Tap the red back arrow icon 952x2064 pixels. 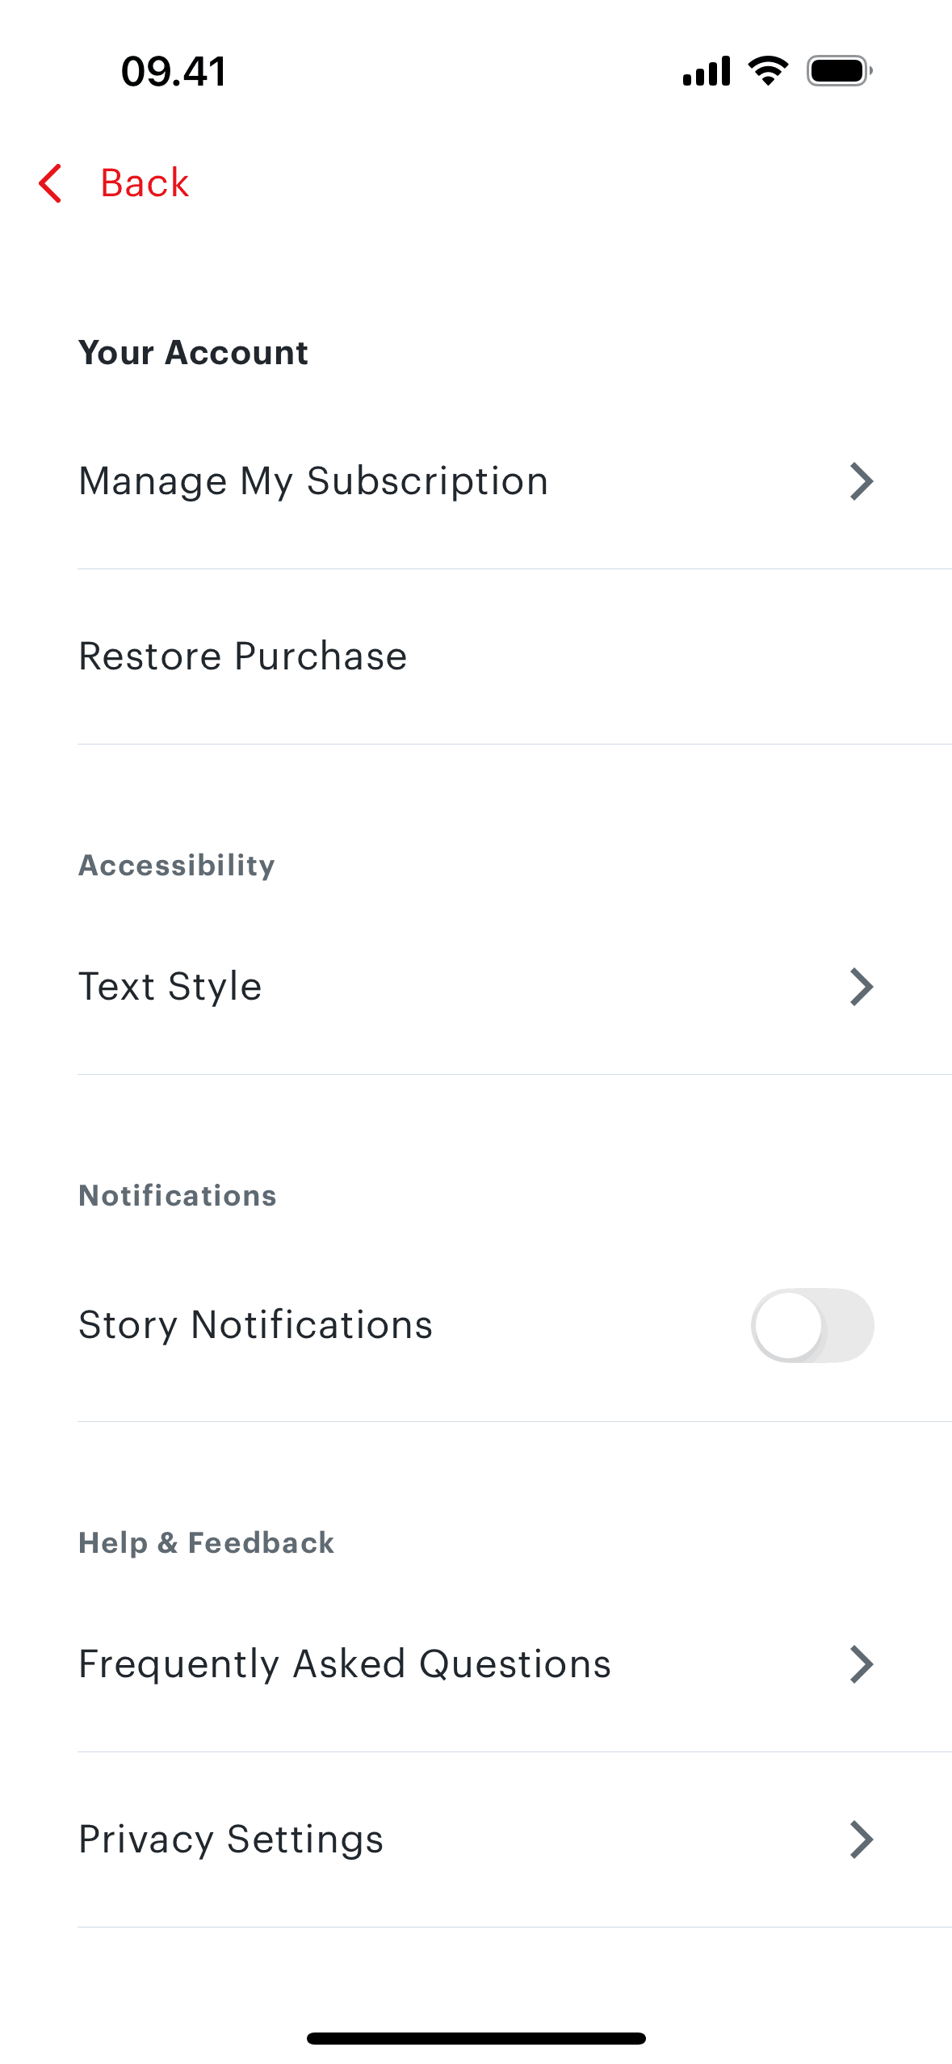pyautogui.click(x=50, y=183)
